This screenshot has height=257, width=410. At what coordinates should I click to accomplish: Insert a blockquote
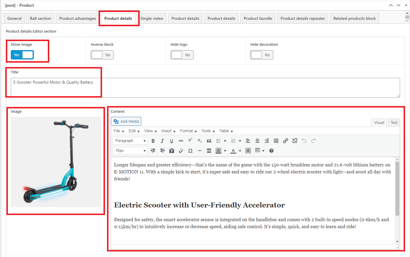click(209, 141)
